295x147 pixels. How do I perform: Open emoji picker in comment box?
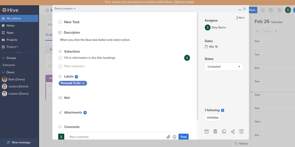pyautogui.click(x=174, y=137)
